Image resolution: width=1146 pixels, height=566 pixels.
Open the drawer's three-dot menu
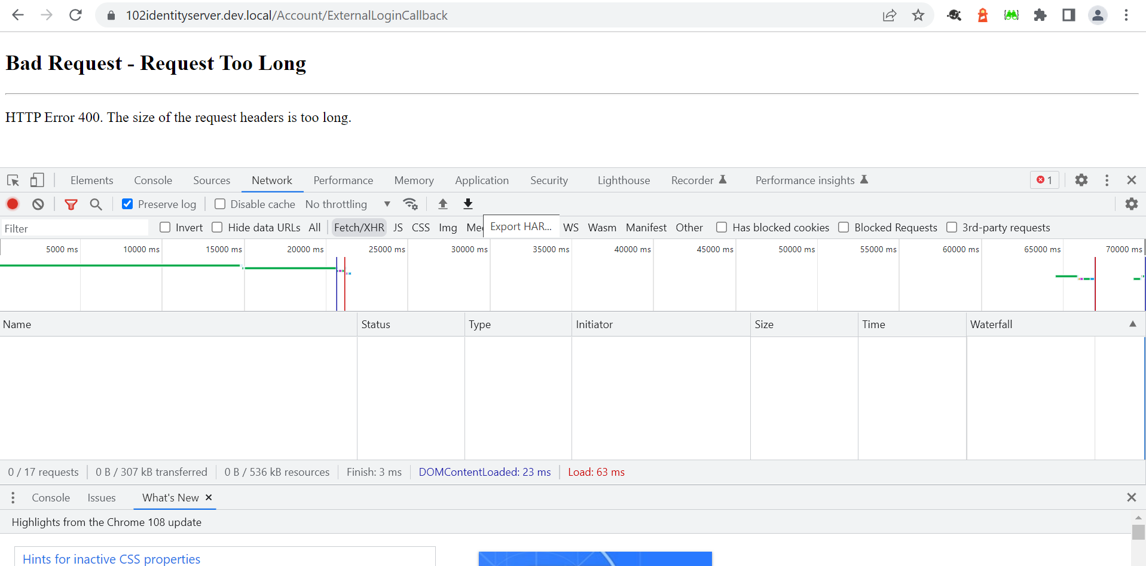click(x=13, y=497)
